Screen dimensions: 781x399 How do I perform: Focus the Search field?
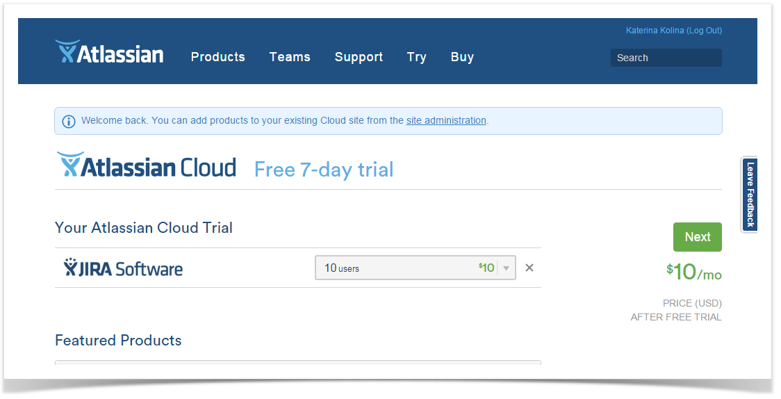pyautogui.click(x=666, y=58)
